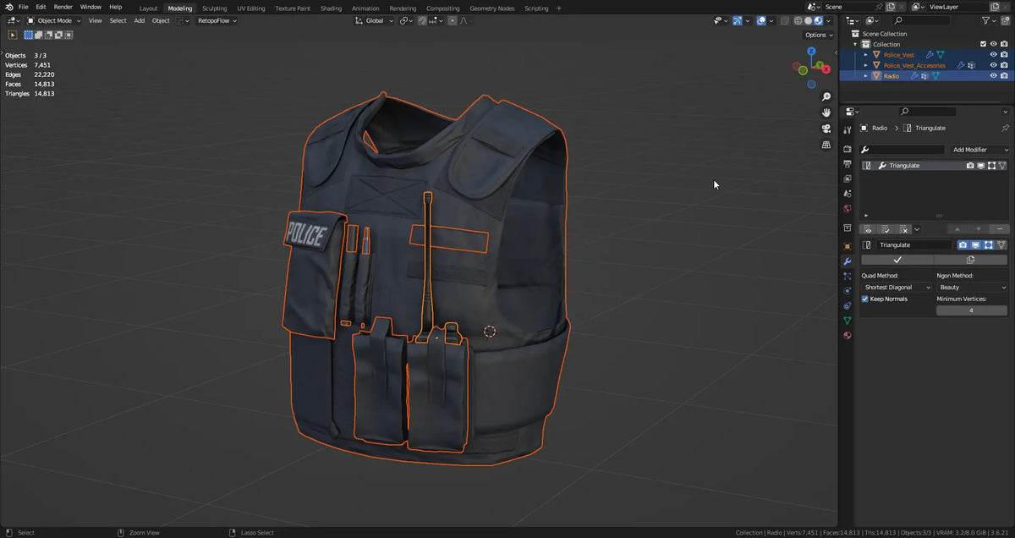The height and width of the screenshot is (538, 1015).
Task: Open the Render menu
Action: (x=63, y=7)
